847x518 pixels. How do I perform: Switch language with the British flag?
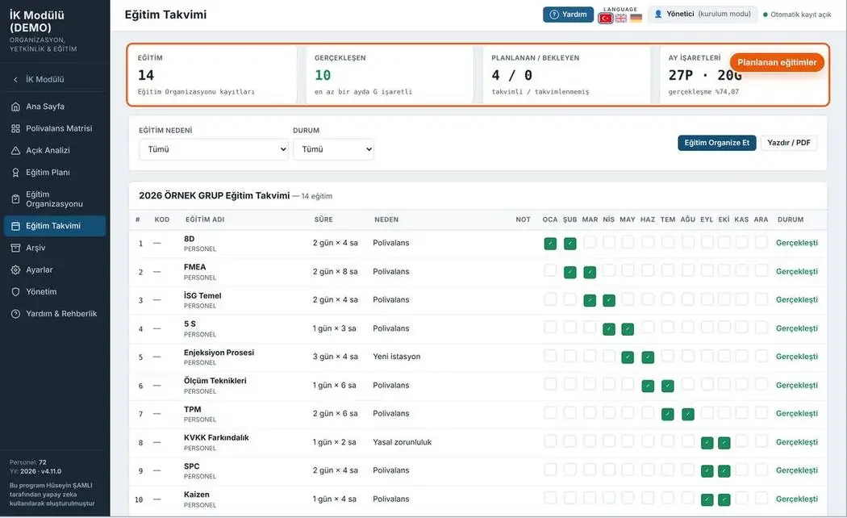pyautogui.click(x=621, y=19)
